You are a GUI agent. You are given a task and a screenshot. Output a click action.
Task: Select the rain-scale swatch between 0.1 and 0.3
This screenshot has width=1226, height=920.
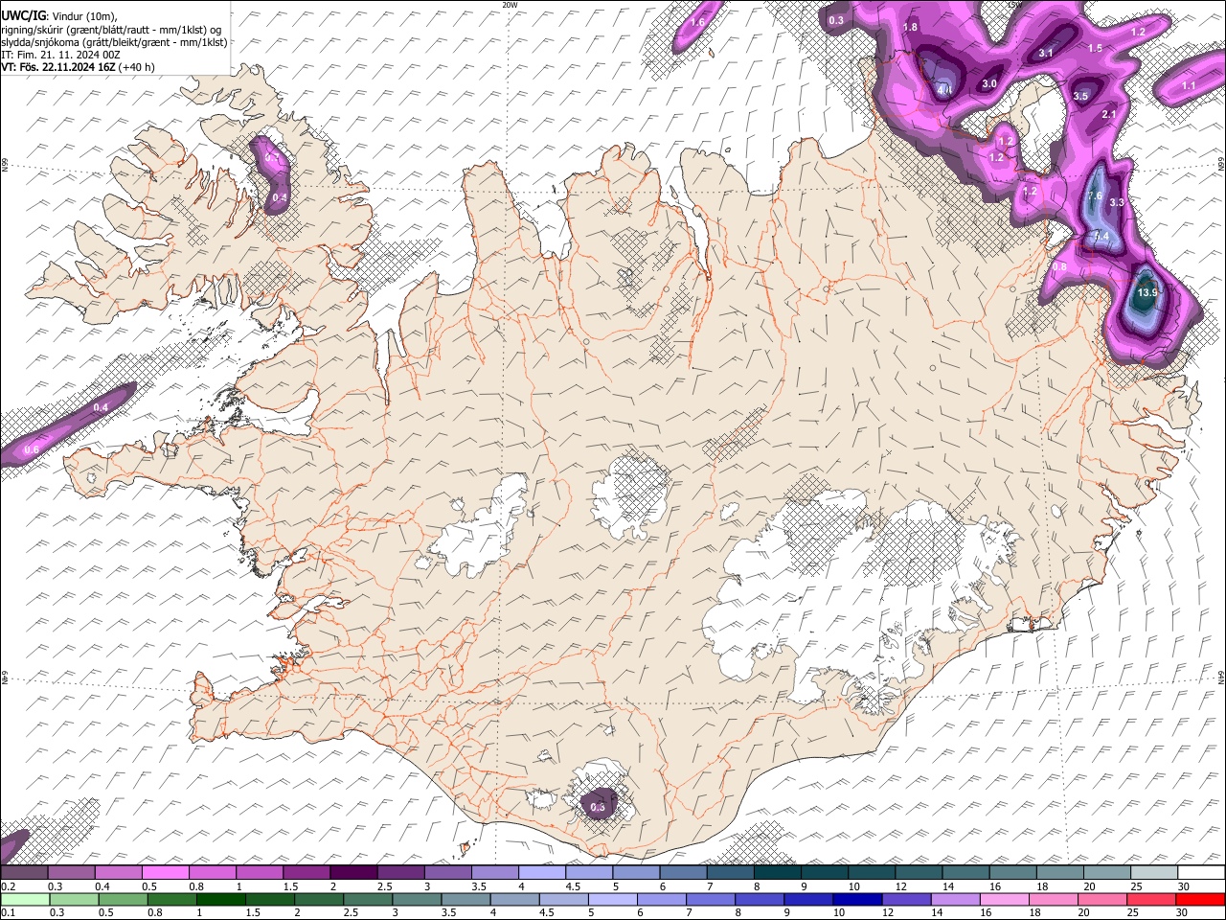[x=24, y=899]
